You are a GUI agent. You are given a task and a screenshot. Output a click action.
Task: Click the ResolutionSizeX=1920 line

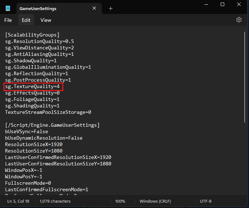(34, 145)
